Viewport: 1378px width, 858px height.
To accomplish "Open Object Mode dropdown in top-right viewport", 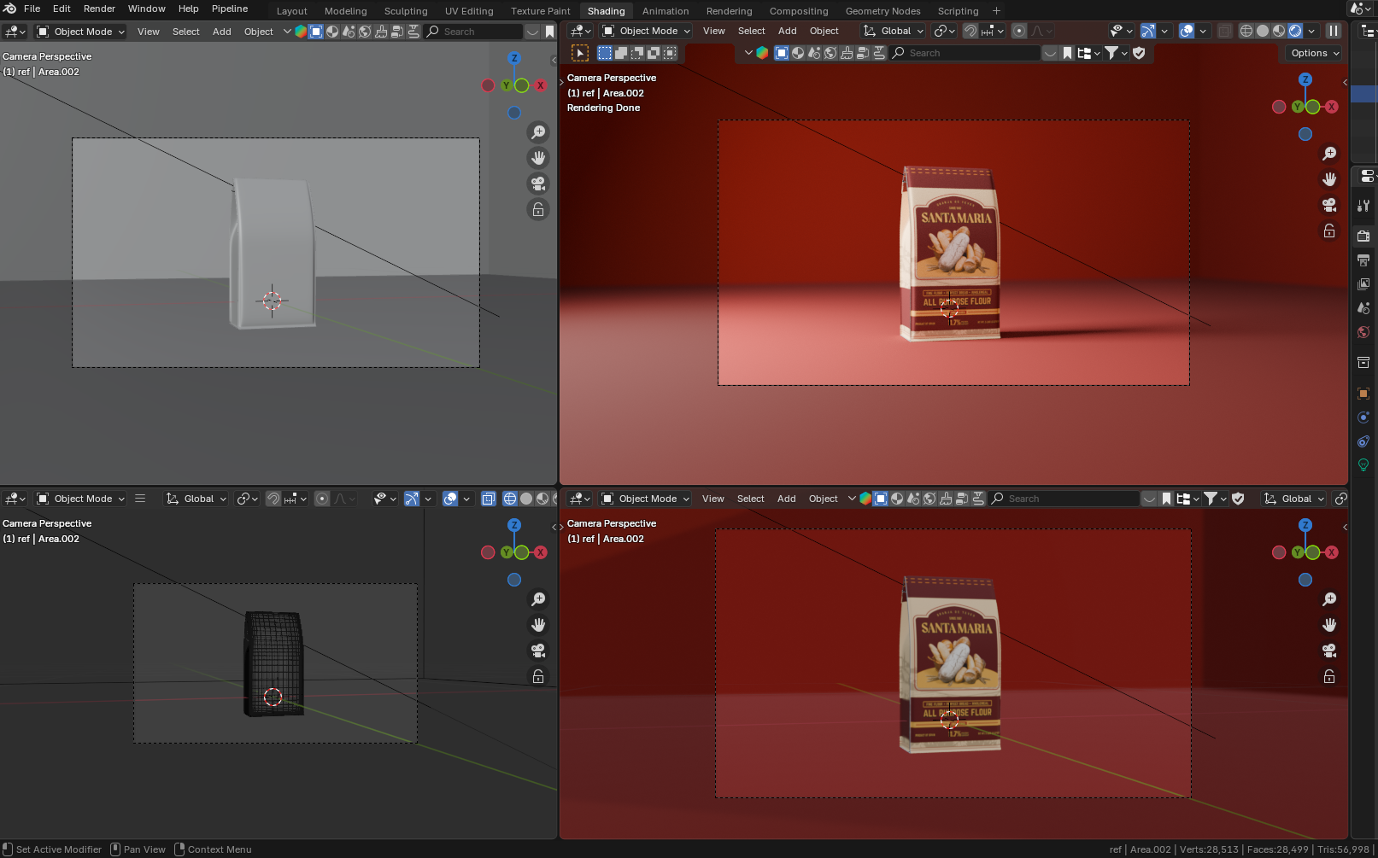I will (646, 31).
